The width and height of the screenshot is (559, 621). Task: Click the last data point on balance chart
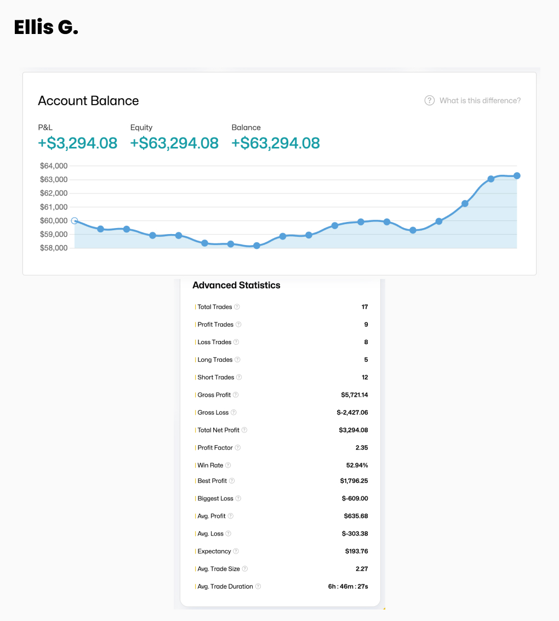click(x=517, y=176)
